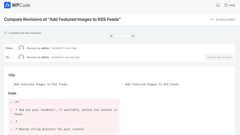Click the To revision author avatar
240x135 pixels.
tap(21, 57)
